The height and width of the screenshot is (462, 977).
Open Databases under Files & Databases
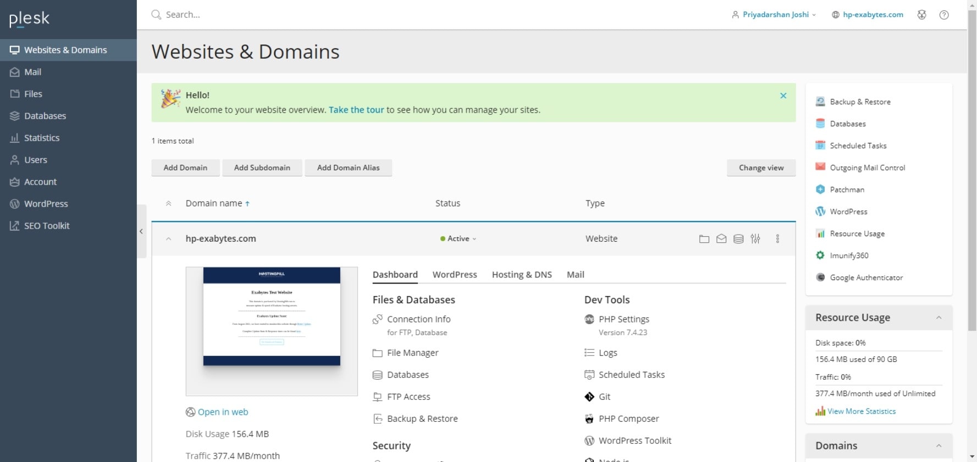click(x=401, y=375)
